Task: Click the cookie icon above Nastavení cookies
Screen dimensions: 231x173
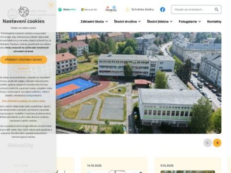Action: (x=24, y=12)
